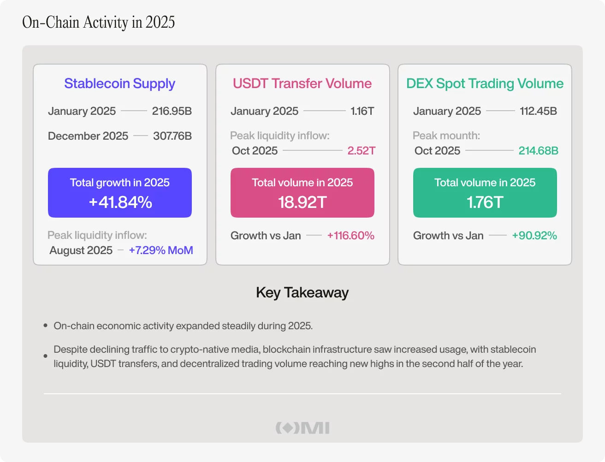Select the USDT Transfer Volume heading
Image resolution: width=605 pixels, height=462 pixels.
tap(302, 83)
